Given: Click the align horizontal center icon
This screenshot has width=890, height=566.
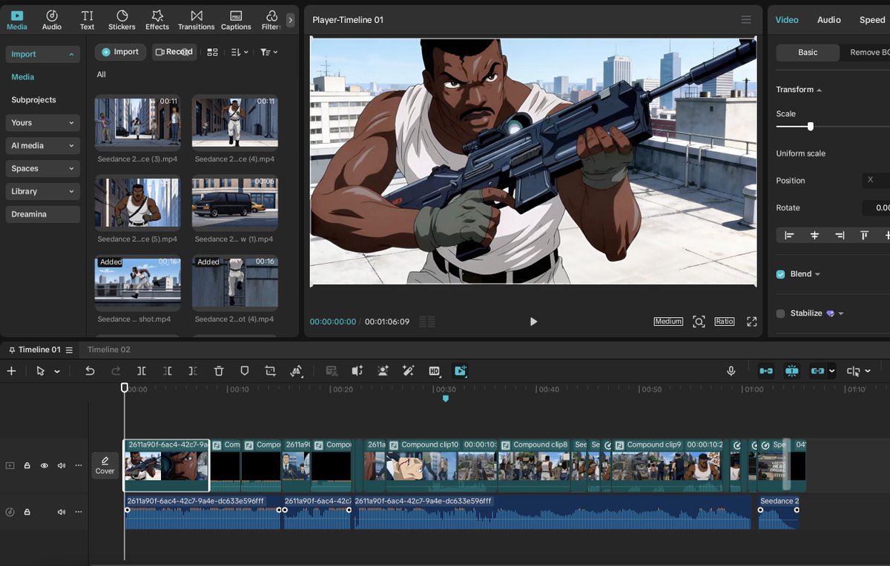Looking at the screenshot, I should pyautogui.click(x=814, y=235).
